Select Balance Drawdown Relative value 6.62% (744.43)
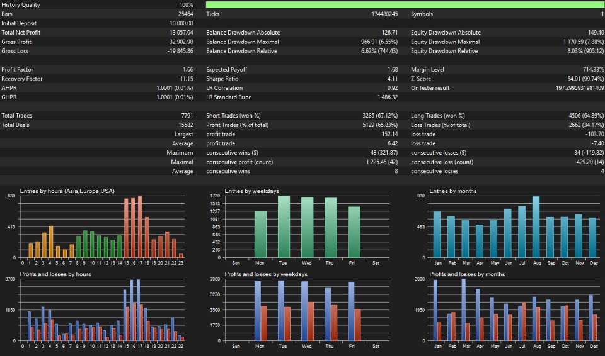Viewport: 605px width, 356px height. pos(379,51)
